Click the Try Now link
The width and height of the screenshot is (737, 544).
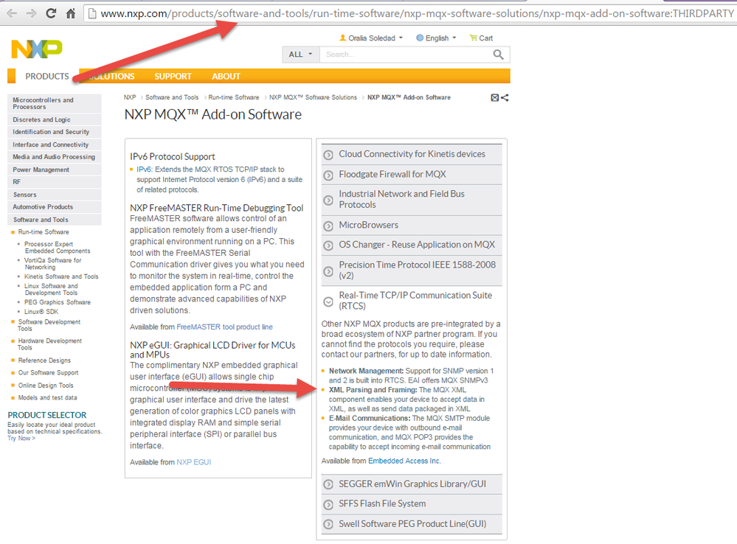coord(21,439)
